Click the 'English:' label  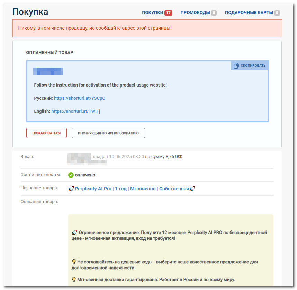[x=42, y=111]
